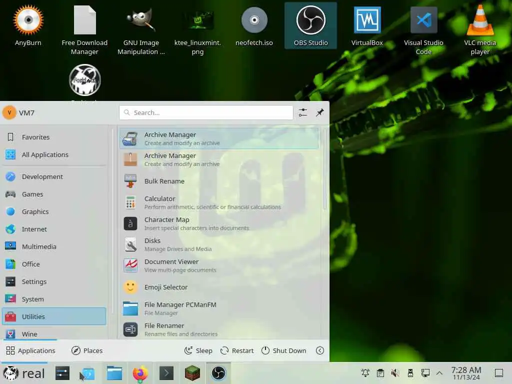512x384 pixels.
Task: Launch GNU Image Manipulation desktop icon
Action: (x=141, y=30)
